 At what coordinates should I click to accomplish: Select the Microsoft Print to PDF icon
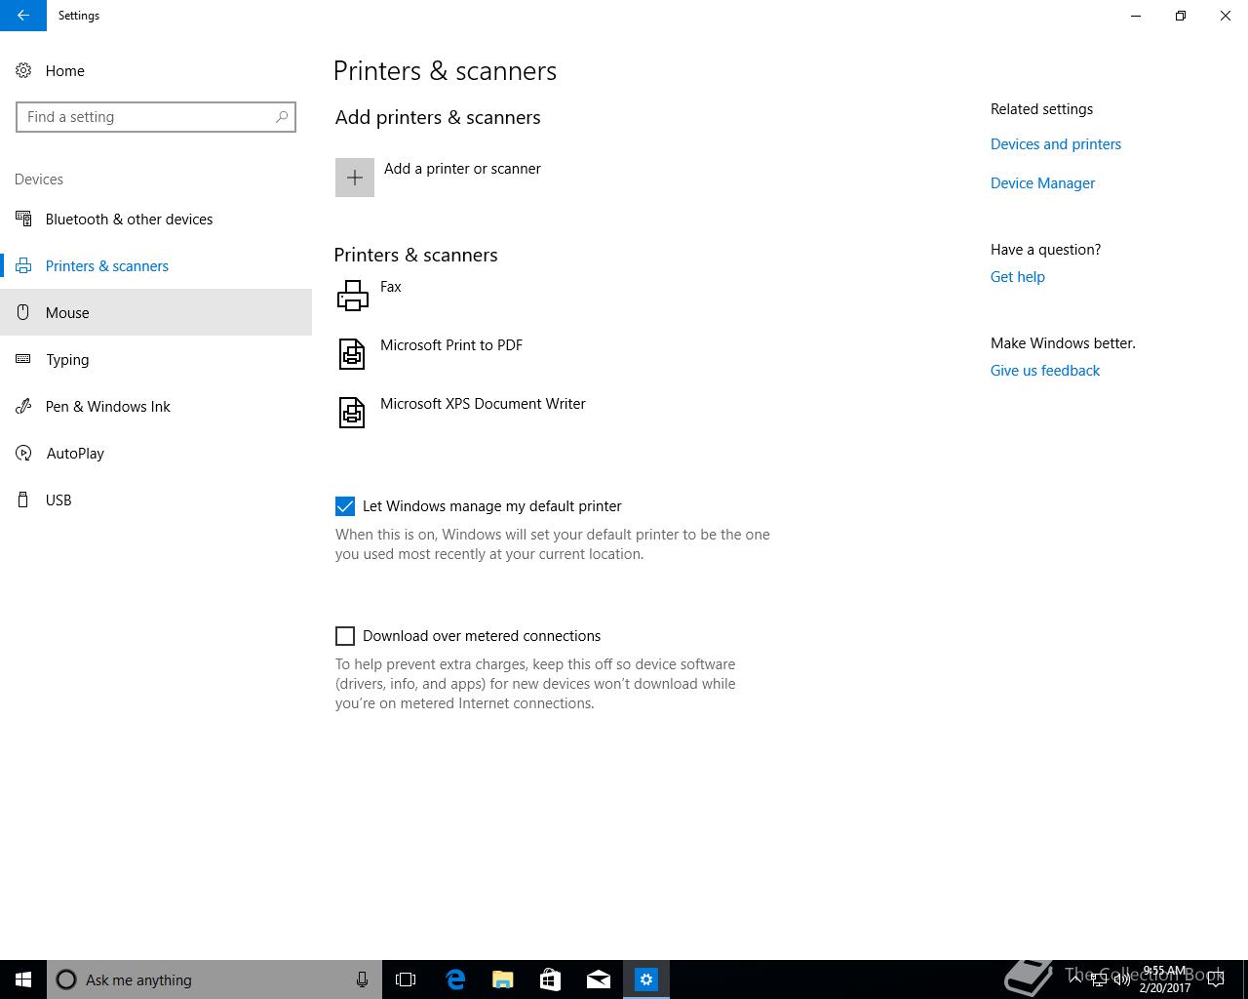[x=352, y=353]
